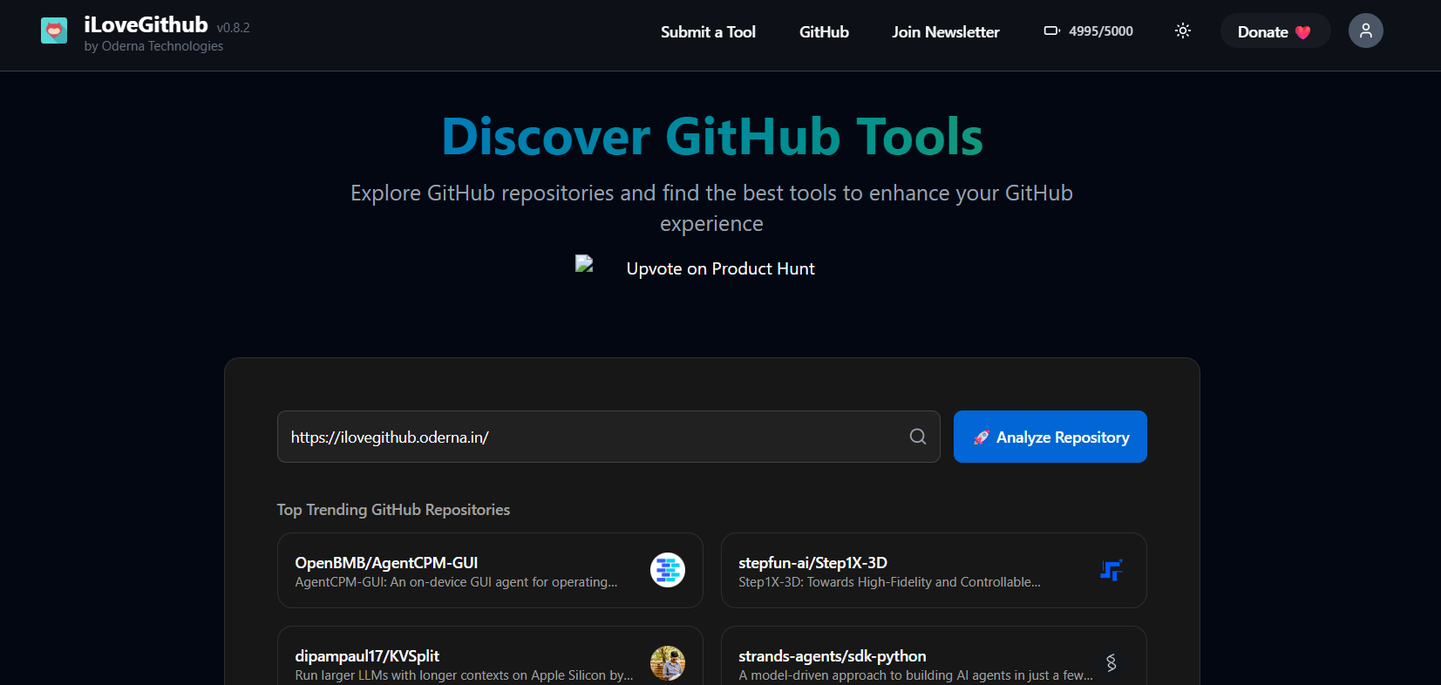Open the user profile avatar icon
The width and height of the screenshot is (1441, 685).
coord(1366,31)
